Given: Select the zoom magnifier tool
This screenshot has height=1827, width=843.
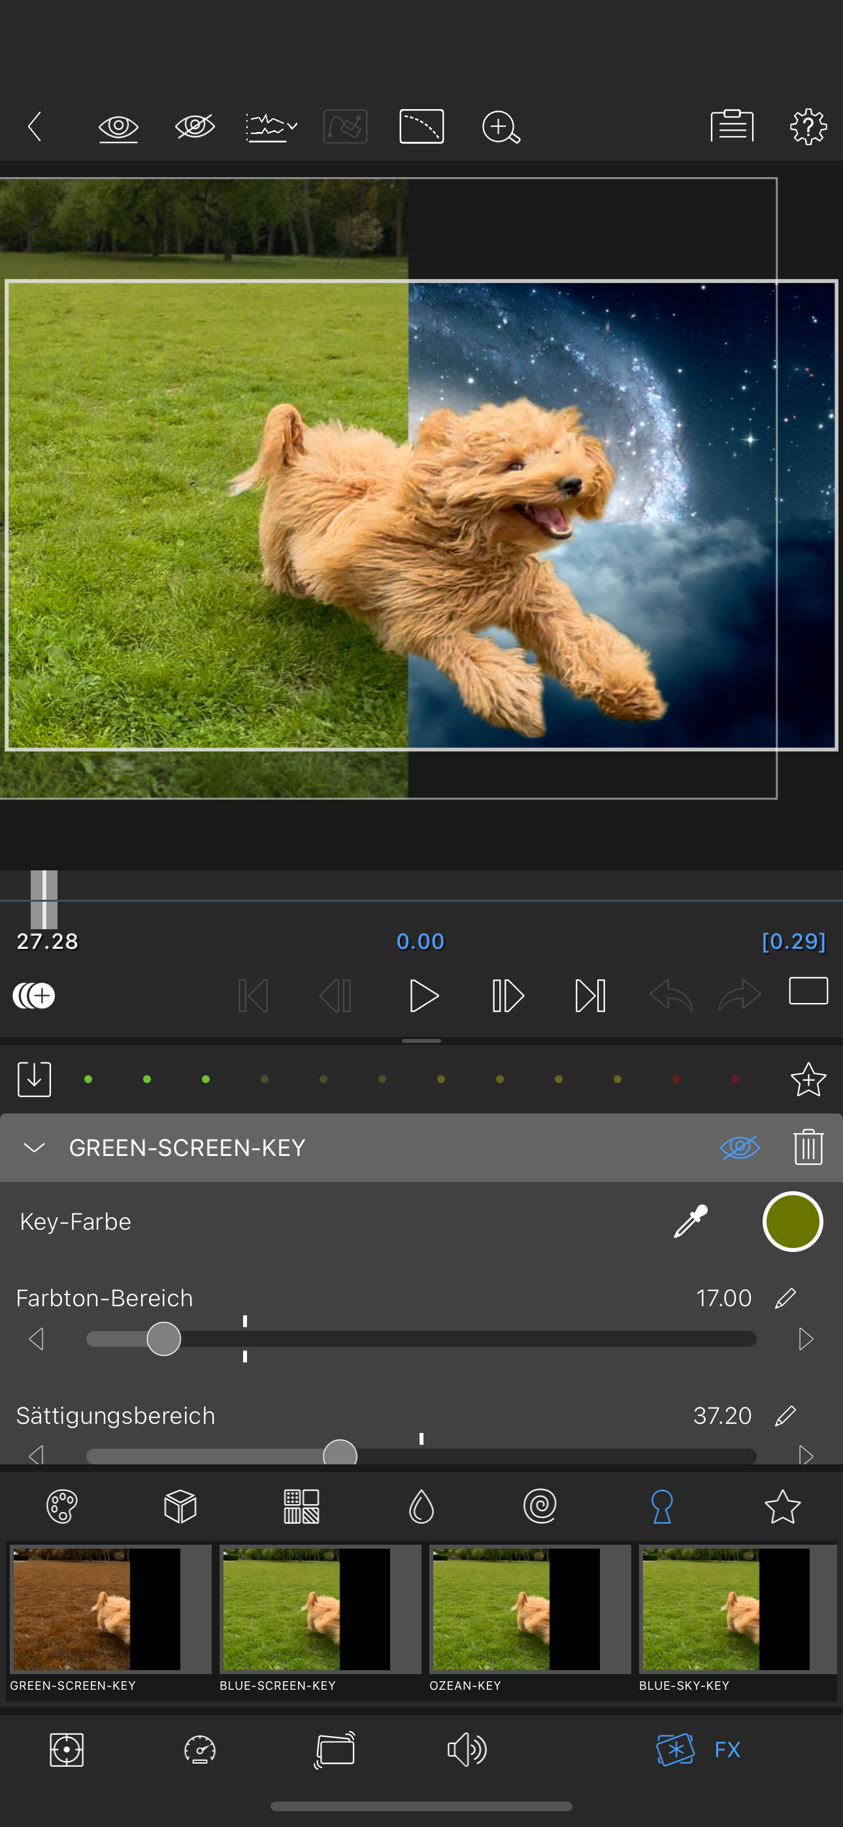Looking at the screenshot, I should click(x=501, y=127).
